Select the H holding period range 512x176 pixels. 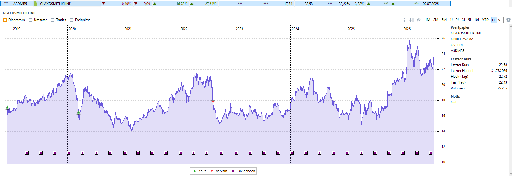pos(494,20)
